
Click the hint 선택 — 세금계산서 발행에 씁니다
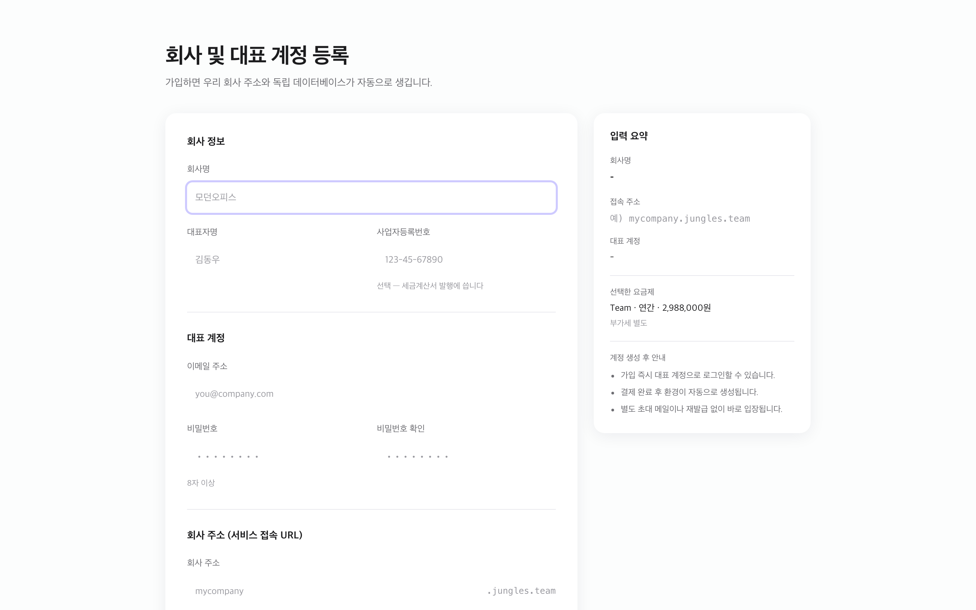click(x=430, y=286)
